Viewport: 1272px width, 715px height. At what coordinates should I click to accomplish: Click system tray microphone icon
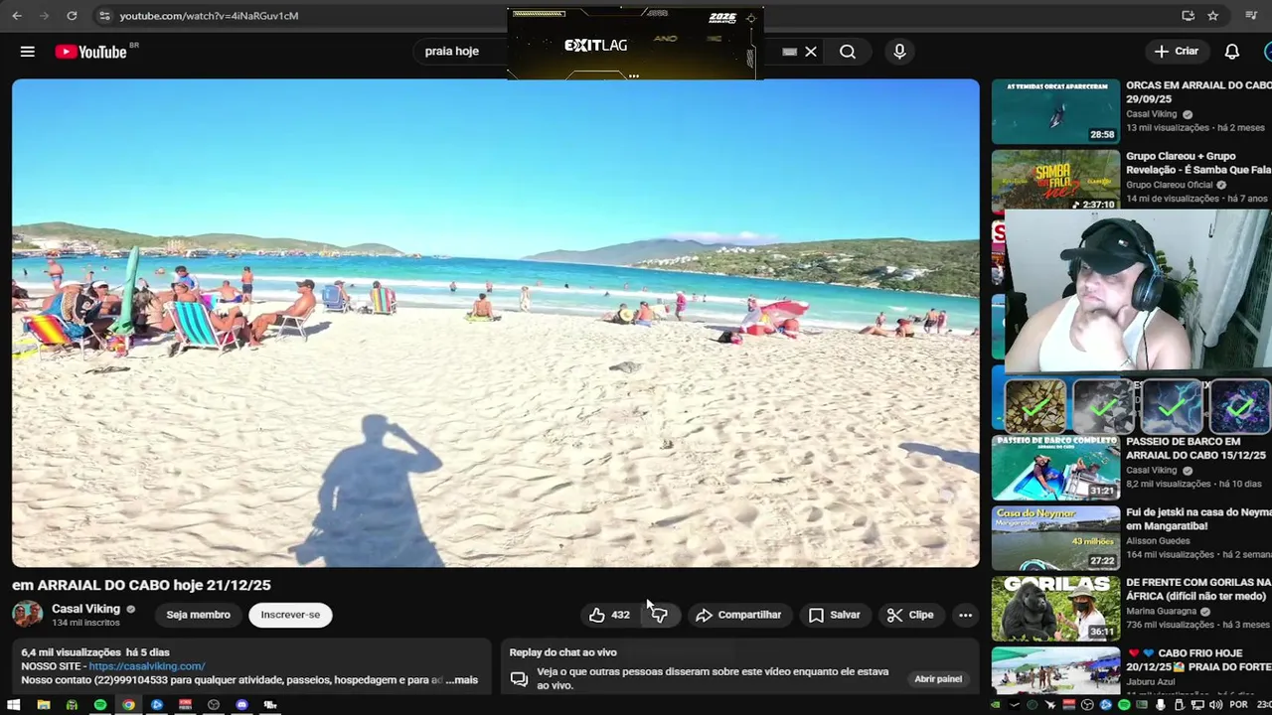(1160, 705)
